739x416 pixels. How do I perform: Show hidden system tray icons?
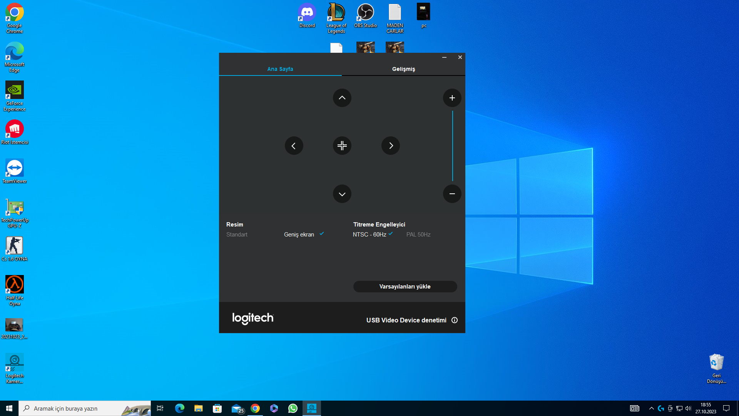[x=651, y=408]
